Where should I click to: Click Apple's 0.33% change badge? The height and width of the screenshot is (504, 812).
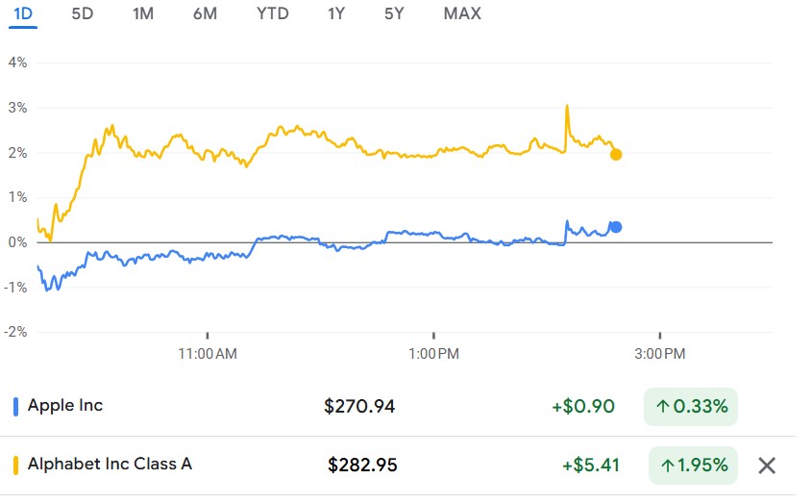tap(691, 407)
